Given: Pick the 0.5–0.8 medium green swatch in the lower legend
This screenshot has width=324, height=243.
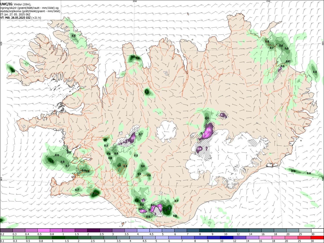Looking at the screenshot, I should 33,237.
